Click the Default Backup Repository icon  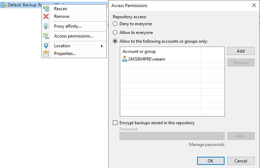coord(4,5)
